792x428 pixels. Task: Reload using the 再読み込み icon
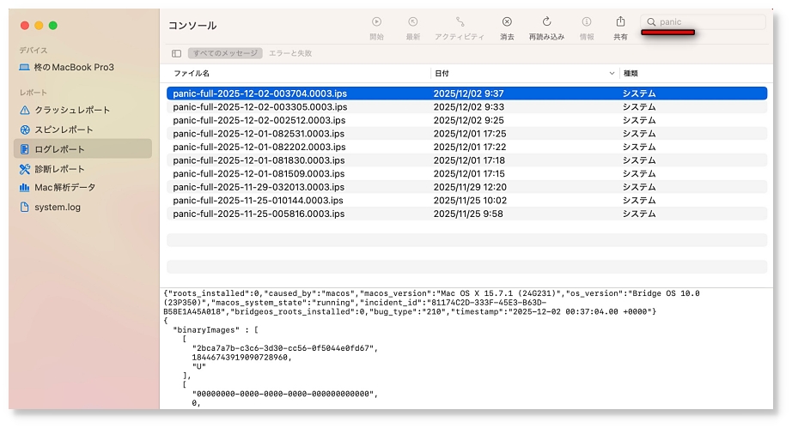click(x=546, y=22)
